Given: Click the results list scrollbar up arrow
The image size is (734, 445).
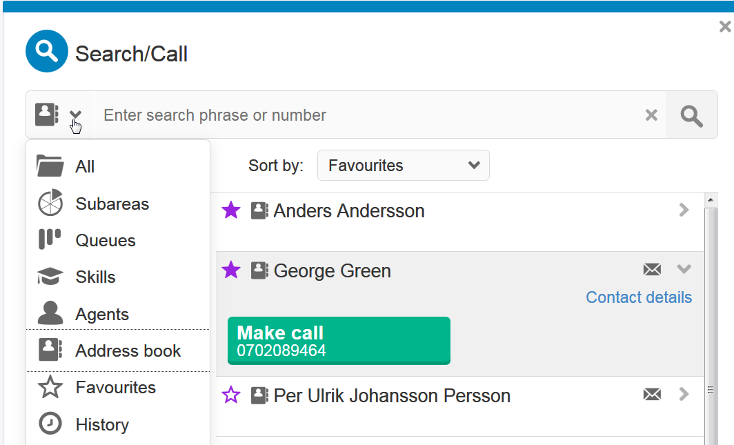Looking at the screenshot, I should coord(709,200).
